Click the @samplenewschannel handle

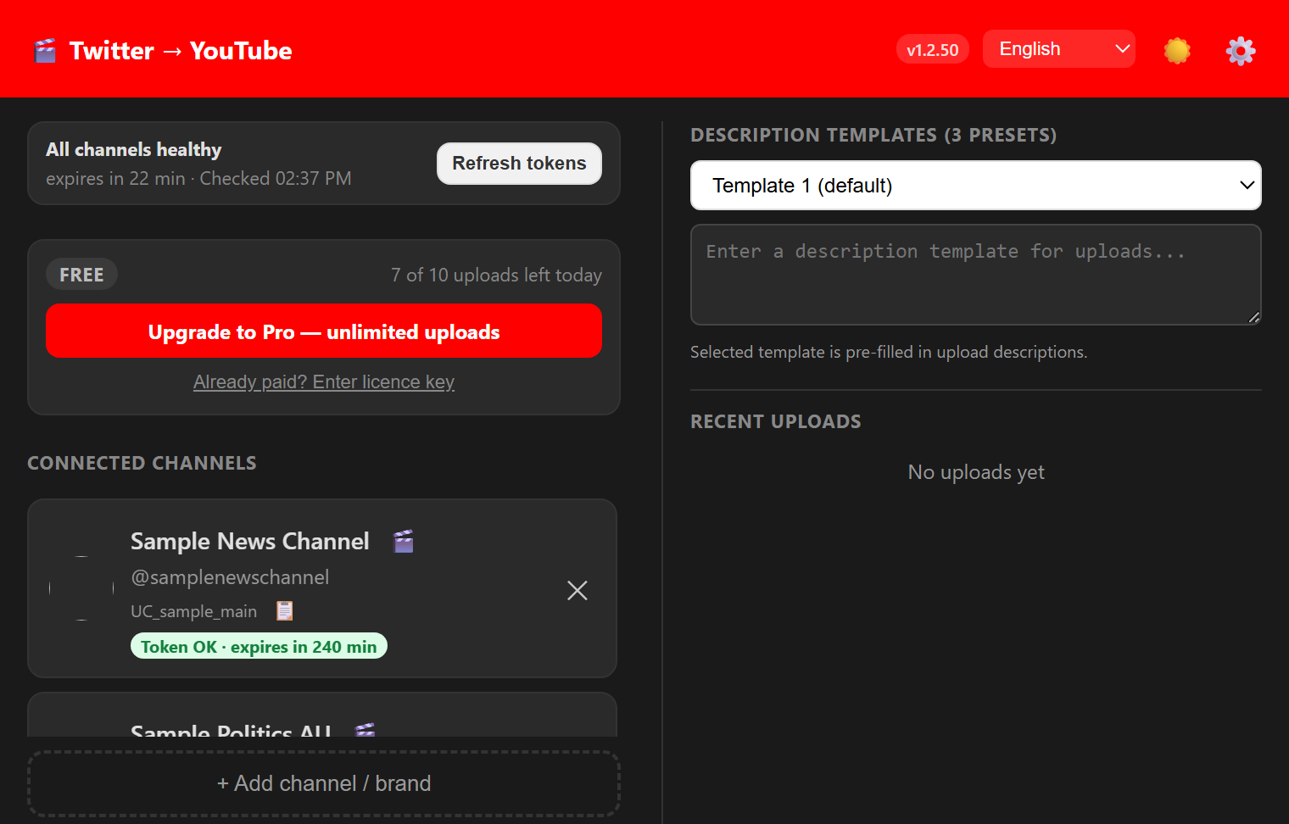(x=230, y=577)
